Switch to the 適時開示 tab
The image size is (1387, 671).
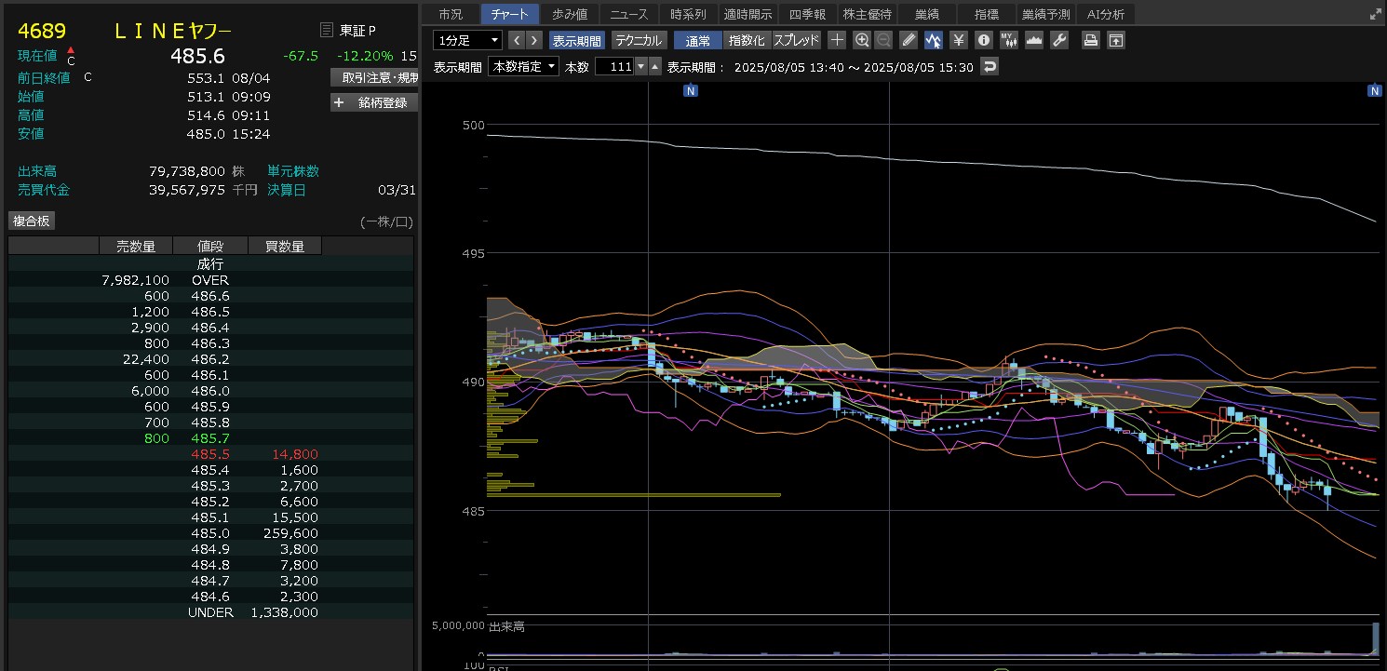click(x=748, y=14)
